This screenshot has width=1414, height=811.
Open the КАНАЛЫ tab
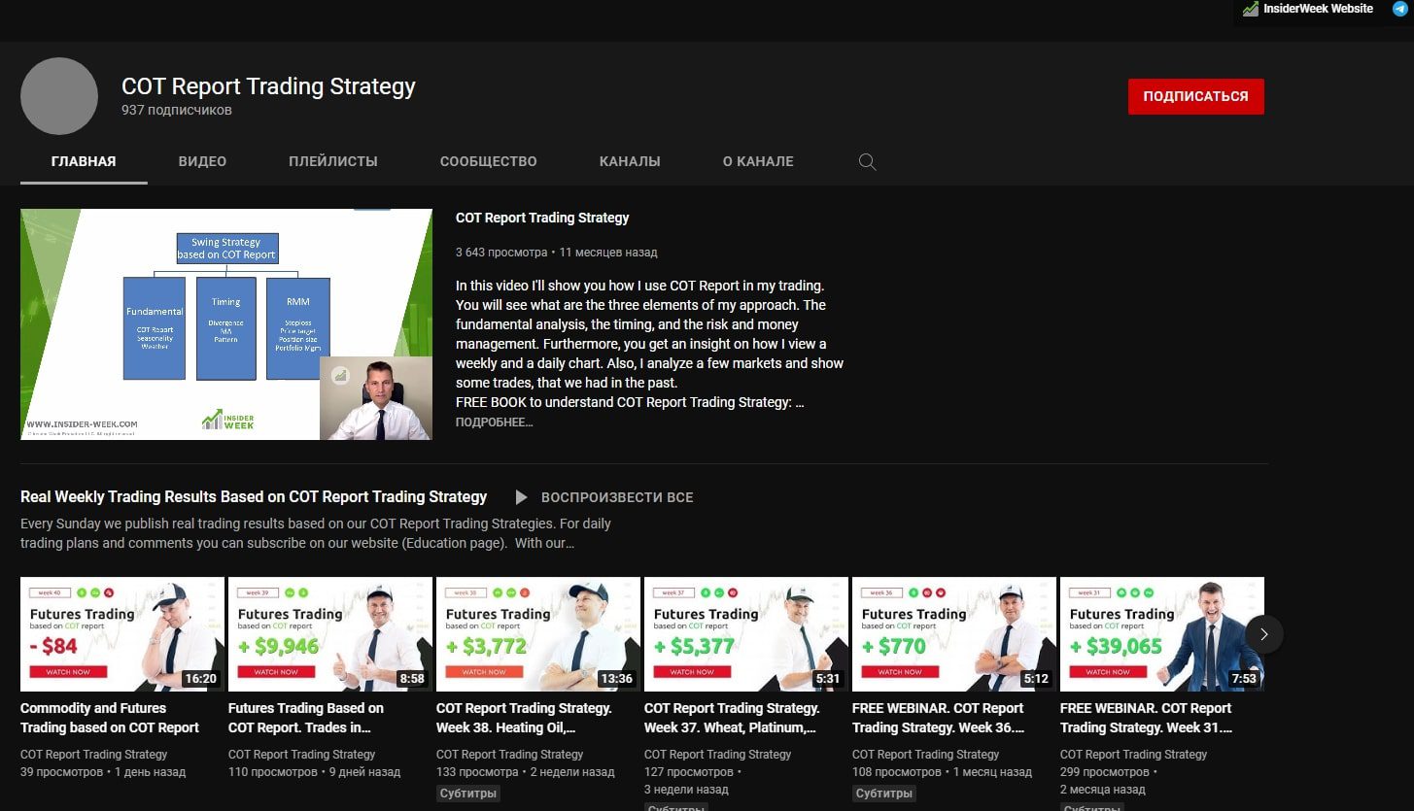[x=630, y=161]
